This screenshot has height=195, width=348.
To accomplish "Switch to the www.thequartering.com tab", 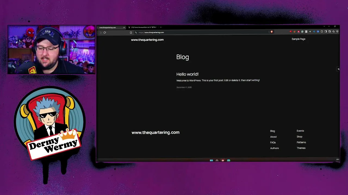I will 112,27.
